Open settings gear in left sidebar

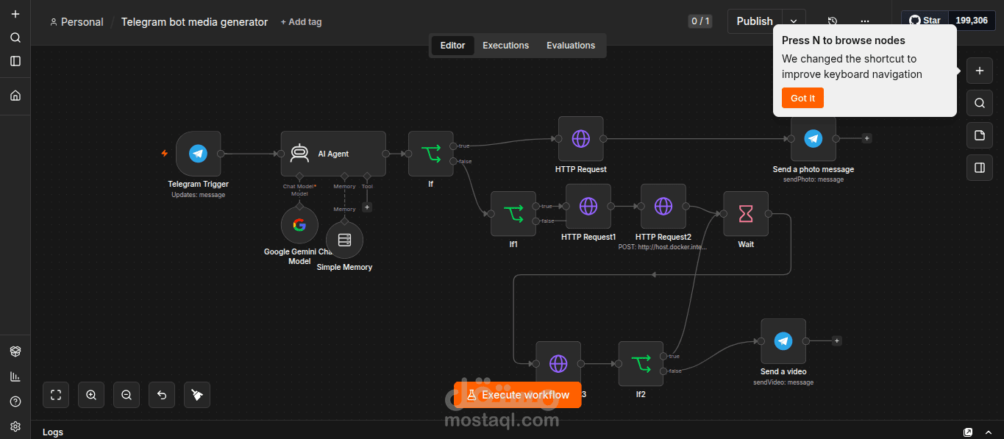pyautogui.click(x=15, y=426)
